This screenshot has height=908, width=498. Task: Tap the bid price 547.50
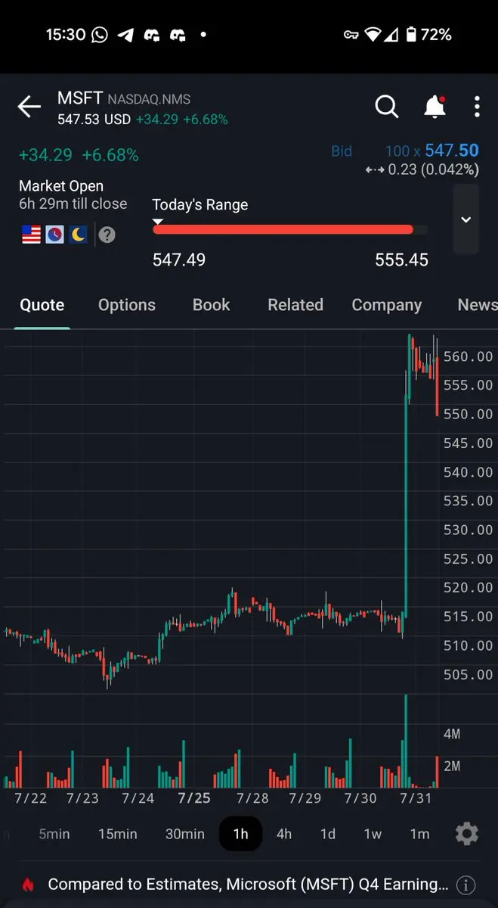(x=452, y=151)
